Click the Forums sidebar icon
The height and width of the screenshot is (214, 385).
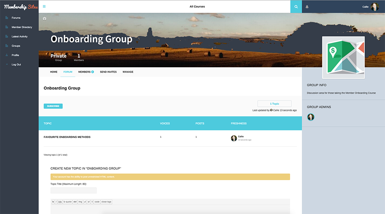[x=7, y=18]
